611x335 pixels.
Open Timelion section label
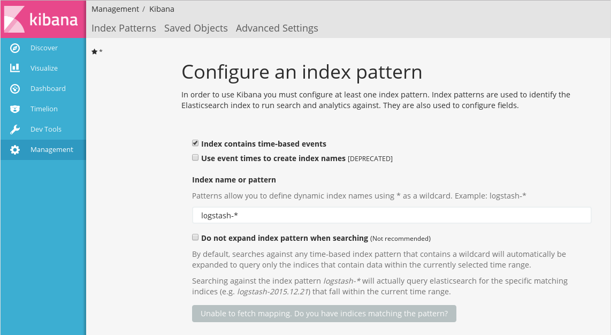coord(44,109)
